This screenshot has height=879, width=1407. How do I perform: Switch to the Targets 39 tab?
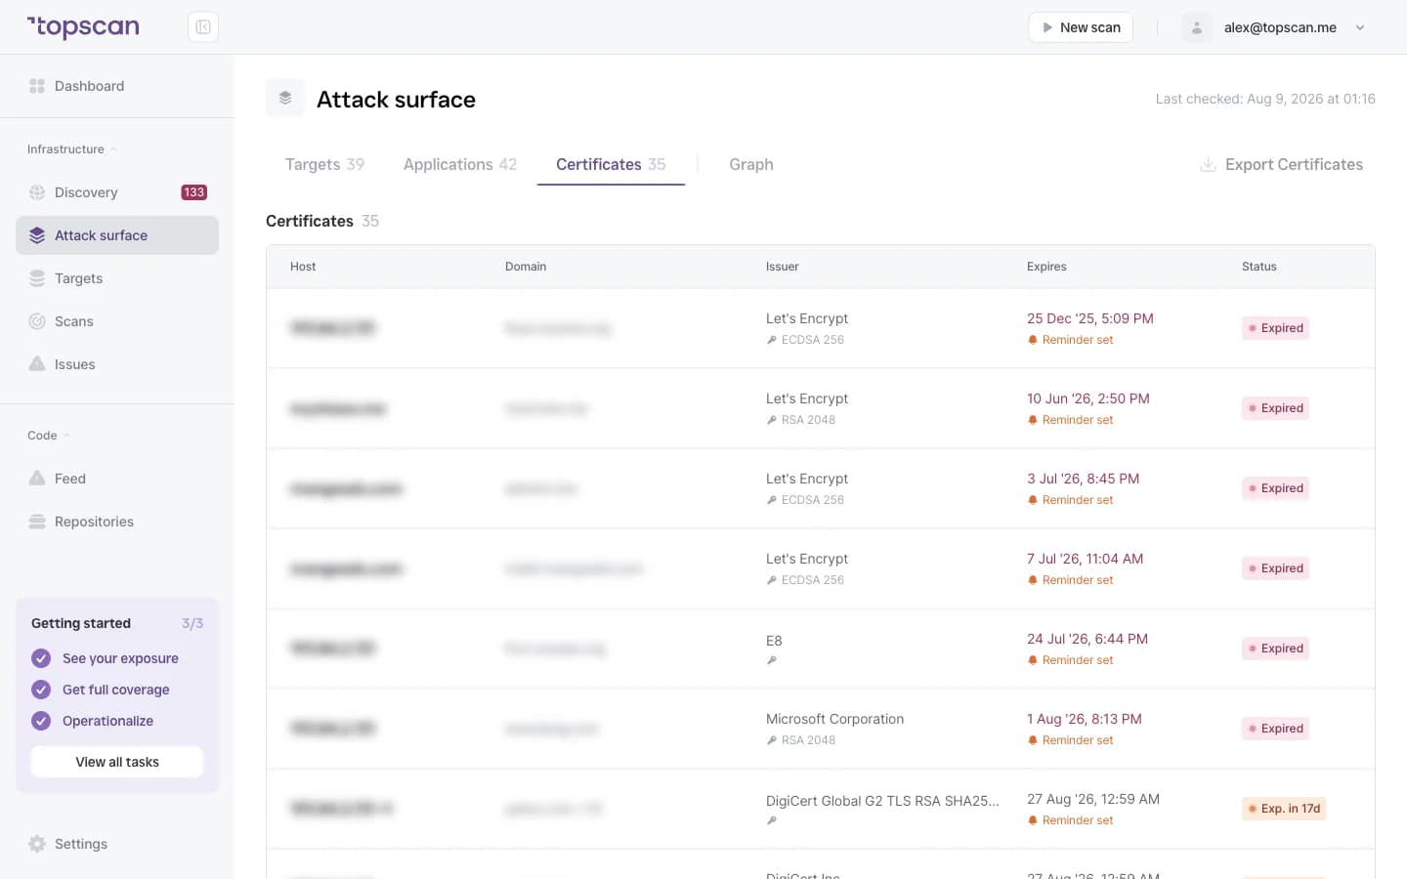pos(324,164)
